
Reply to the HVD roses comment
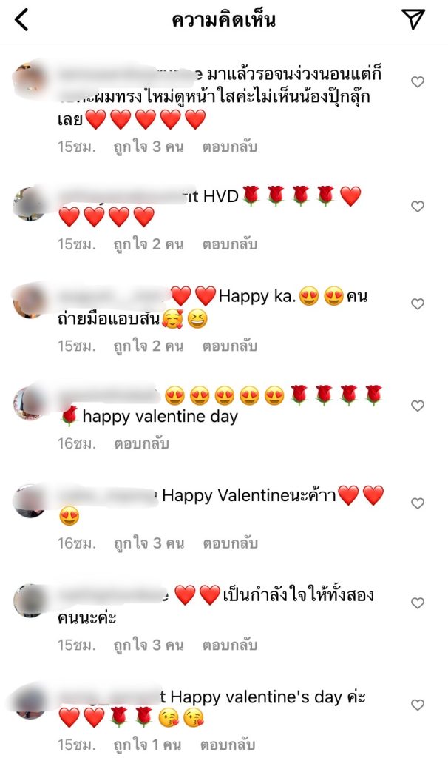(x=230, y=244)
